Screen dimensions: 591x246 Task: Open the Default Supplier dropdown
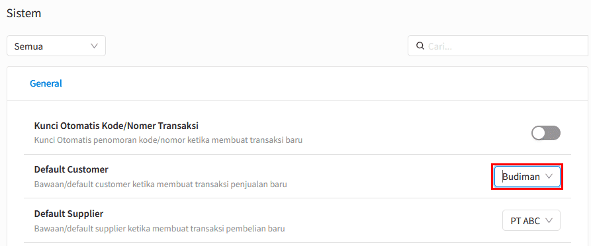coord(531,220)
